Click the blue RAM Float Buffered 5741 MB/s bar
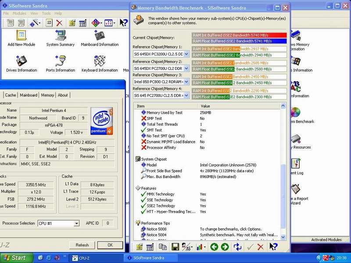Image resolution: width=351 pixels, height=263 pixels. (239, 41)
